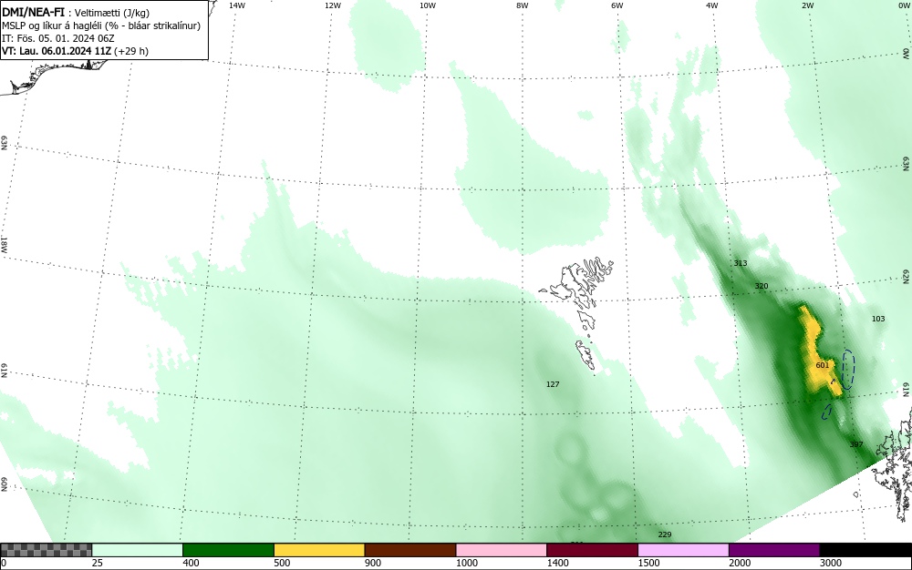Click the 1000 legend scale number
This screenshot has height=570, width=912.
tap(466, 563)
